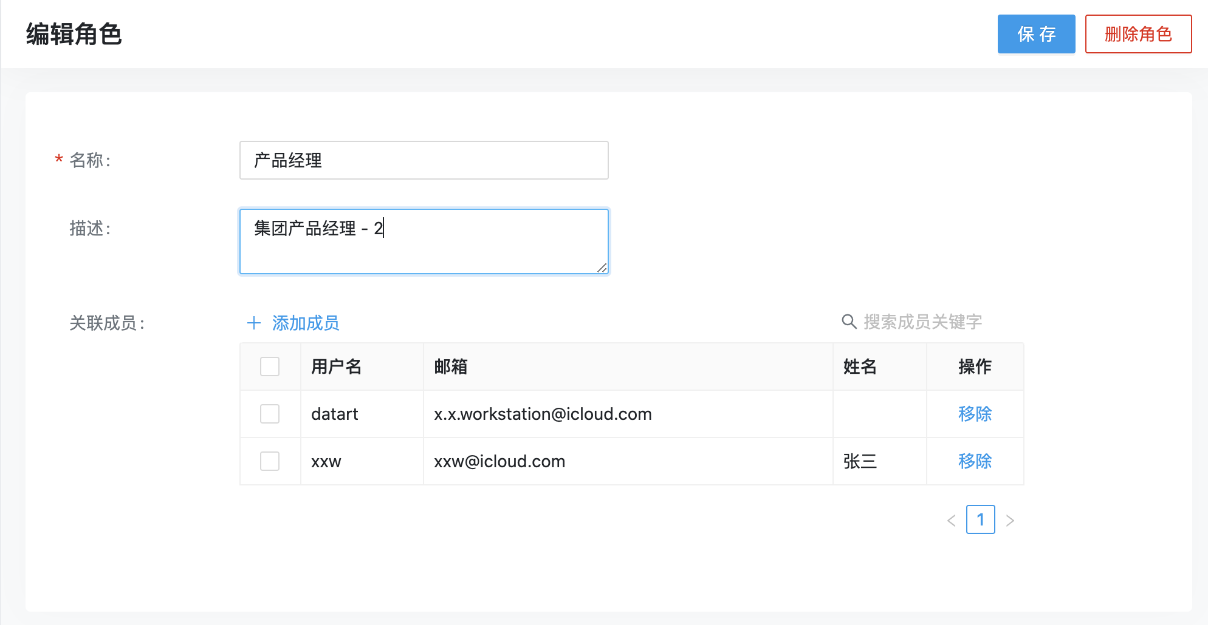Click the 用户名 column header
This screenshot has height=625, width=1208.
pos(337,367)
